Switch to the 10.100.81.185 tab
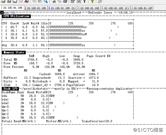Image resolution: width=166 pixels, height=135 pixels. [x=36, y=8]
